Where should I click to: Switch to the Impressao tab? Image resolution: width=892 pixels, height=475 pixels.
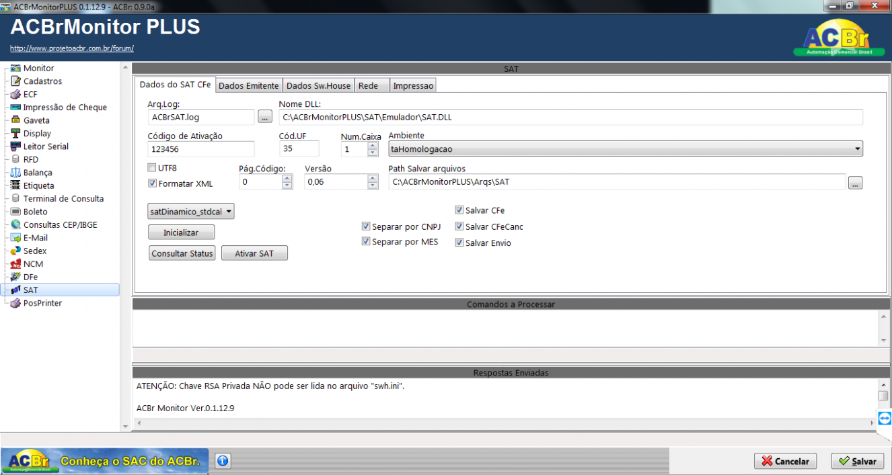tap(414, 85)
